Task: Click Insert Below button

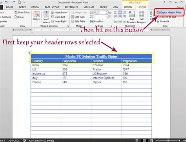Action: [x=59, y=13]
